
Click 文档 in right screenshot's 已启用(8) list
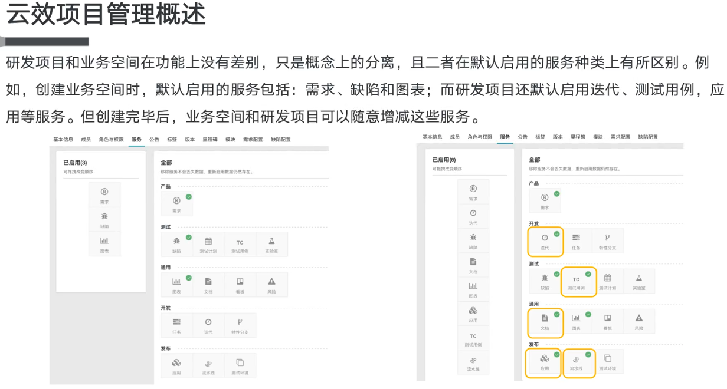(473, 265)
